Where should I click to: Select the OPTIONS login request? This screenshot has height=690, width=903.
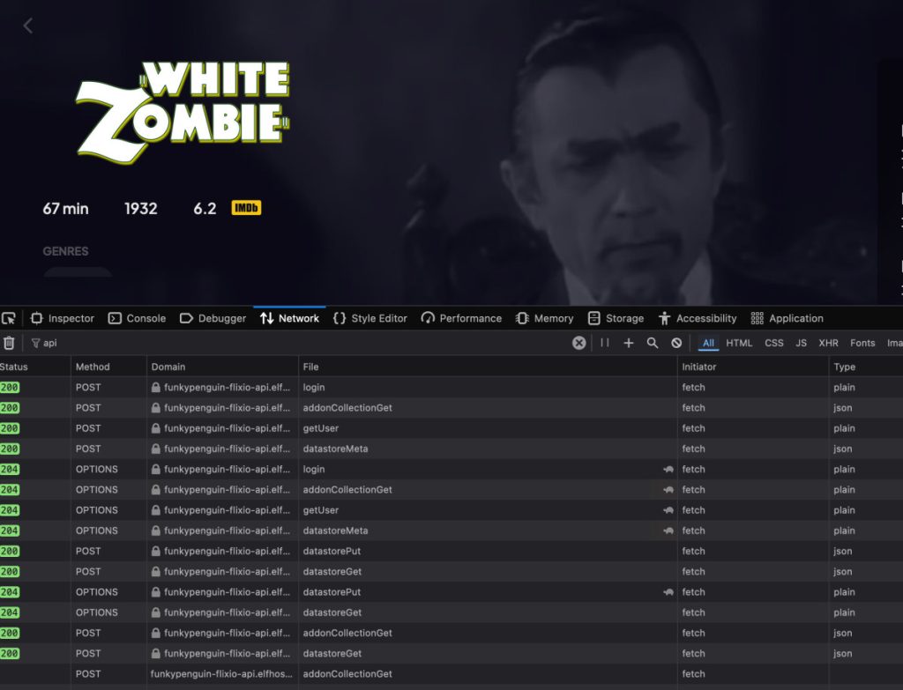[451, 469]
